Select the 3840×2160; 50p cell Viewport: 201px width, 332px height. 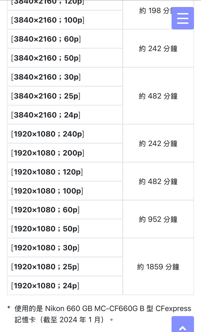(65, 58)
